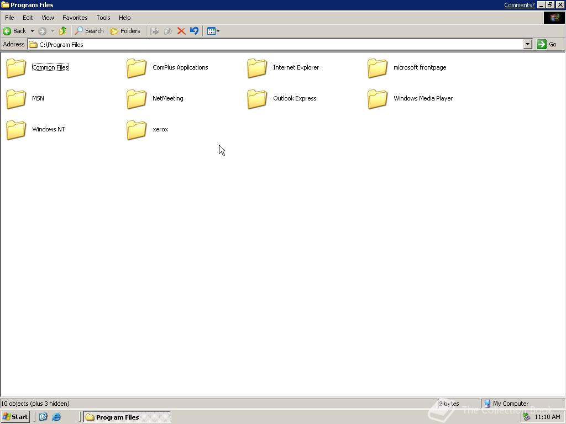
Task: Open the Search pane
Action: [89, 31]
